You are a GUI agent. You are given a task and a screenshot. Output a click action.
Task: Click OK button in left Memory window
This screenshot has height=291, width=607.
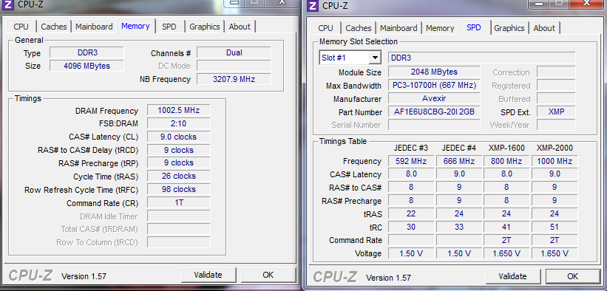(x=268, y=275)
